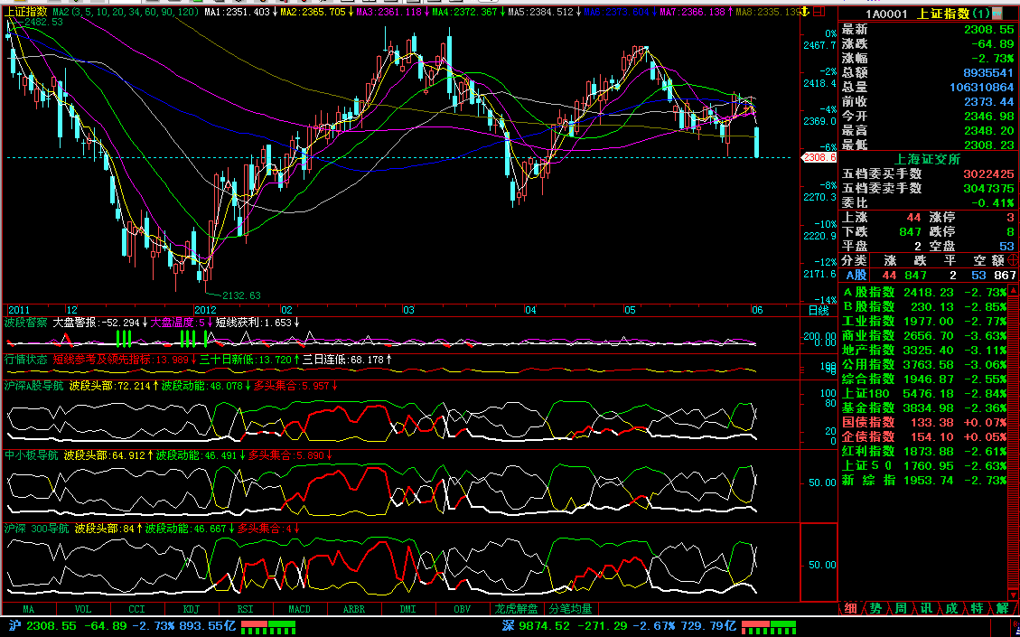Click the 解 icon at bottom right corner

tap(1002, 608)
